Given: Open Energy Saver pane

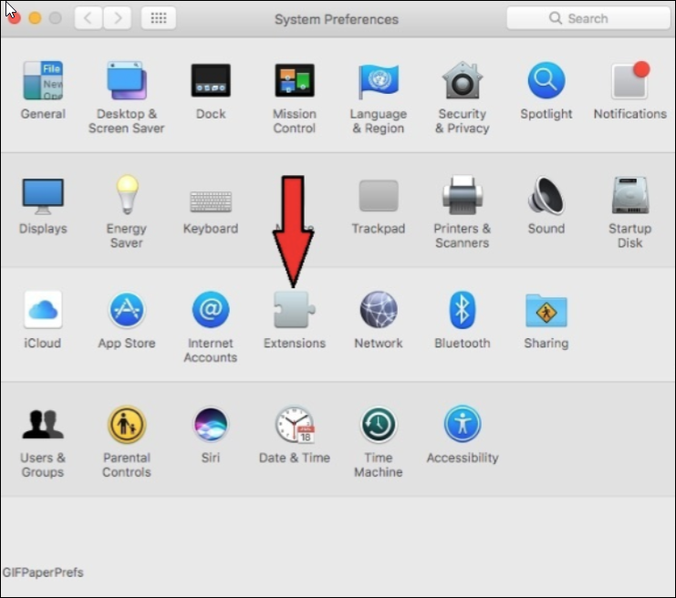Looking at the screenshot, I should click(127, 195).
